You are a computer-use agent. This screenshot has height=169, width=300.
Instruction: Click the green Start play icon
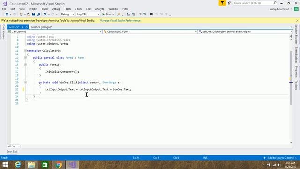point(103,15)
